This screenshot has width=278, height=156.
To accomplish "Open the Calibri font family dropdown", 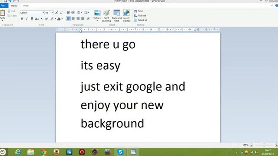I will tap(43, 13).
